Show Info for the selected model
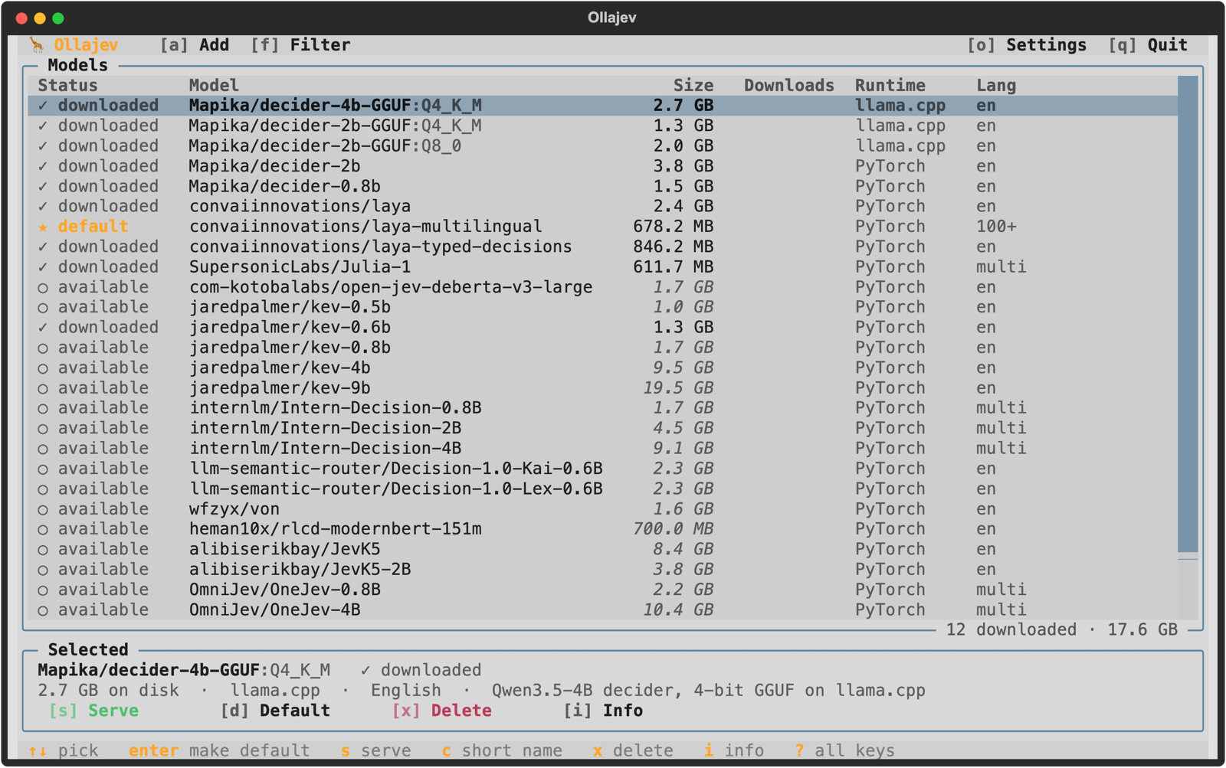The width and height of the screenshot is (1226, 768). [x=603, y=711]
